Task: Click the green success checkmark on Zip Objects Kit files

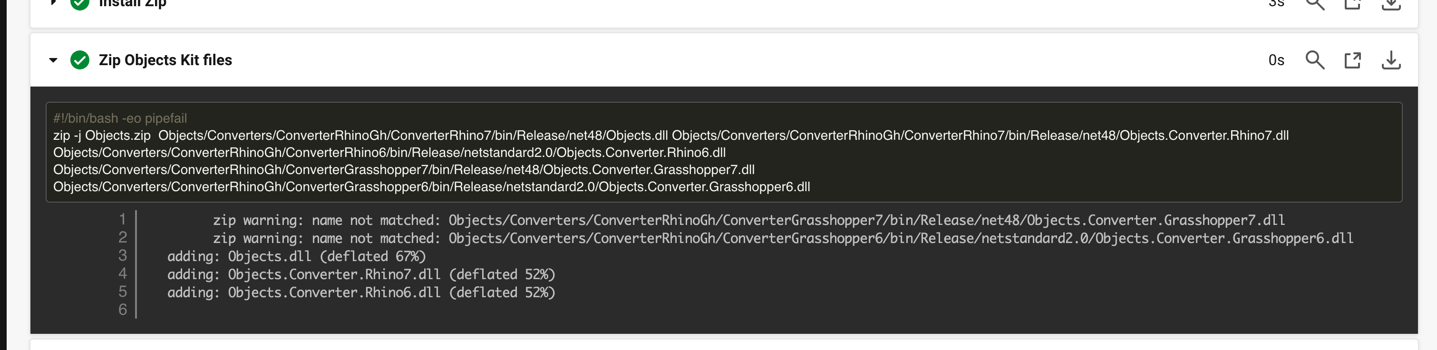Action: tap(80, 60)
